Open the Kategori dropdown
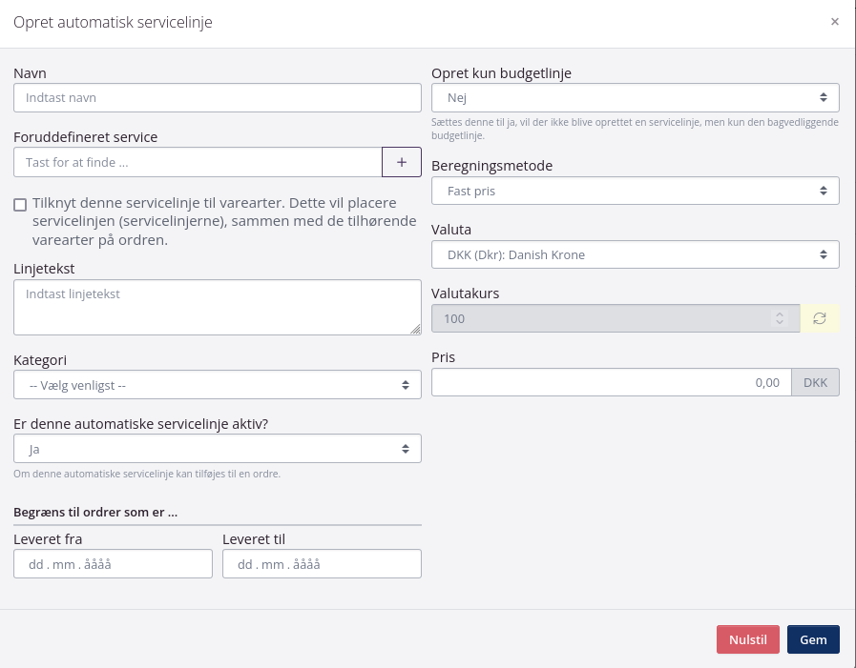The height and width of the screenshot is (668, 856). 218,385
